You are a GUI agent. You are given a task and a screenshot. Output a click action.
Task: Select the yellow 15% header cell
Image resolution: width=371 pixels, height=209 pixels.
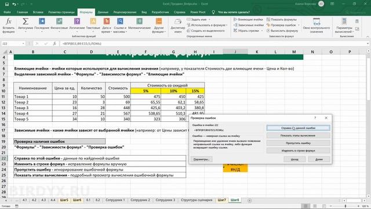pos(195,91)
